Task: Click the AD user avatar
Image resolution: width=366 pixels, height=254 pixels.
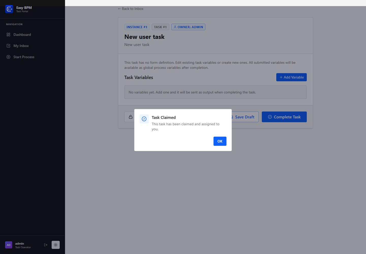Action: pos(9,245)
